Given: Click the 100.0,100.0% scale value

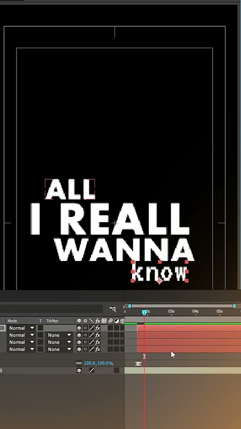Looking at the screenshot, I should [98, 363].
